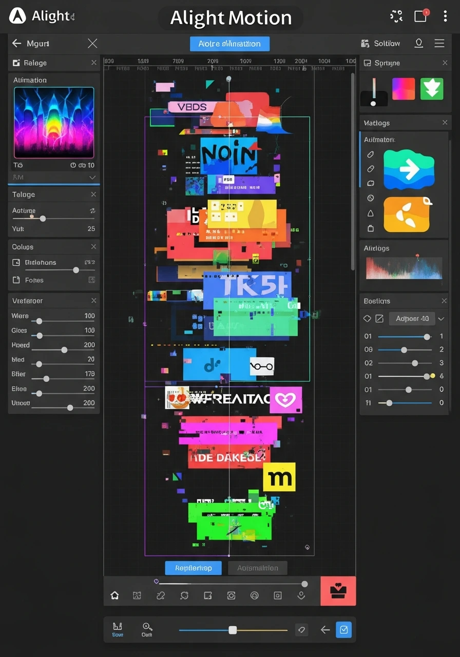Switch to the Aoismainlon tab
The width and height of the screenshot is (460, 657).
[258, 568]
